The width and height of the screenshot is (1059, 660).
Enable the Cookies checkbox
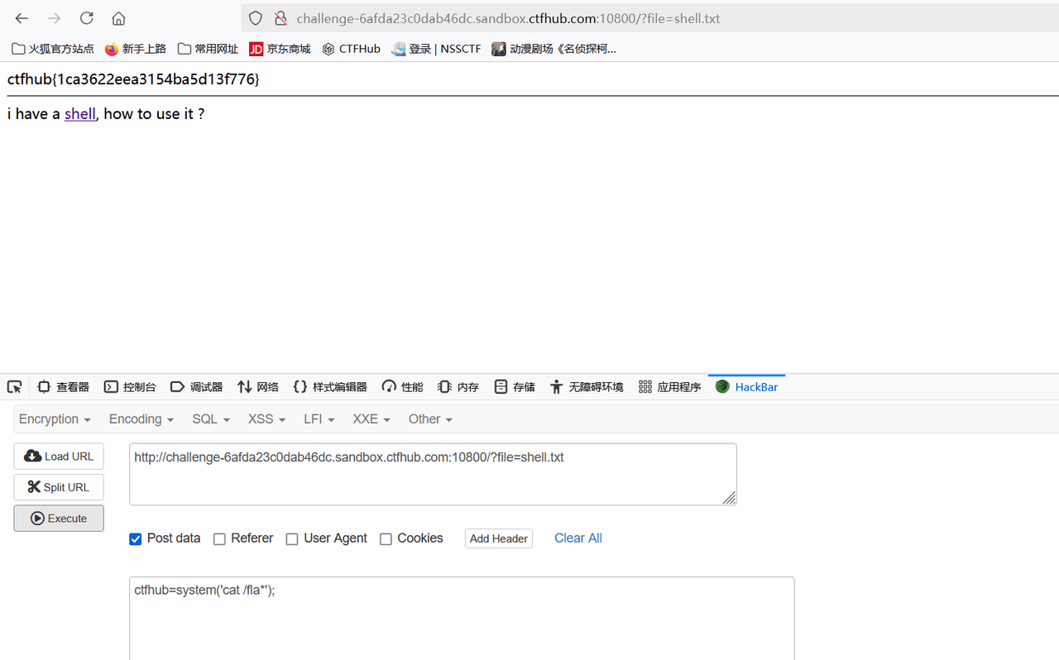[x=386, y=539]
